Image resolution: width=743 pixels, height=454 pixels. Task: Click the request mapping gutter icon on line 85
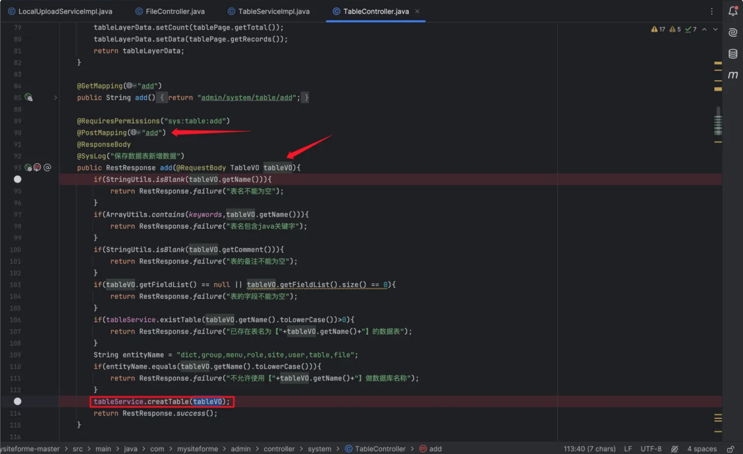tap(28, 97)
